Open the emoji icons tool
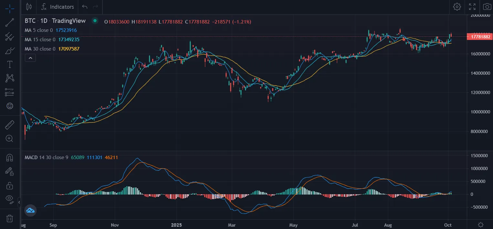 (10, 106)
